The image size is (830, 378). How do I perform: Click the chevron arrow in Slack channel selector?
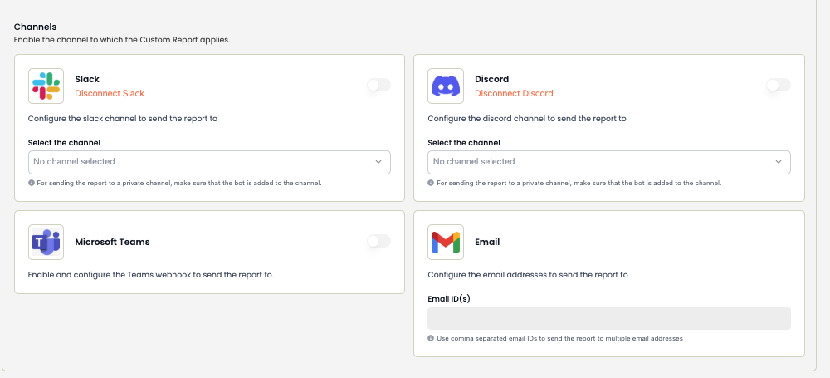pos(378,162)
